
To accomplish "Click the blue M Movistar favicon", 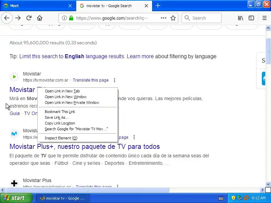I will 14,134.
